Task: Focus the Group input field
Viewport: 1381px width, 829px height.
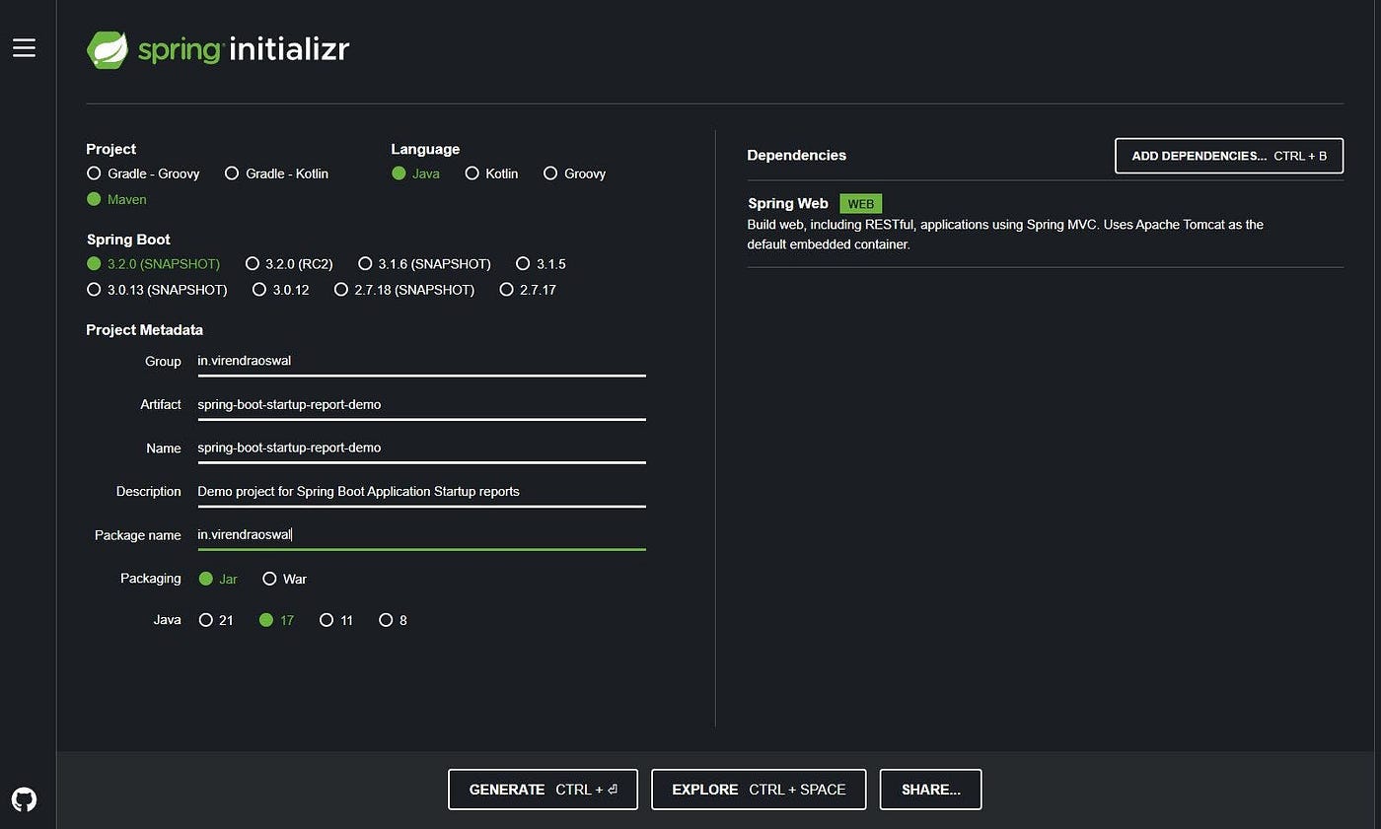Action: (x=421, y=361)
